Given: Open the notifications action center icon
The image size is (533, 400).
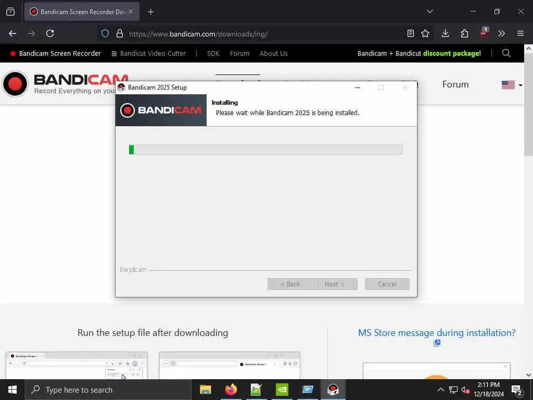Looking at the screenshot, I should point(517,390).
